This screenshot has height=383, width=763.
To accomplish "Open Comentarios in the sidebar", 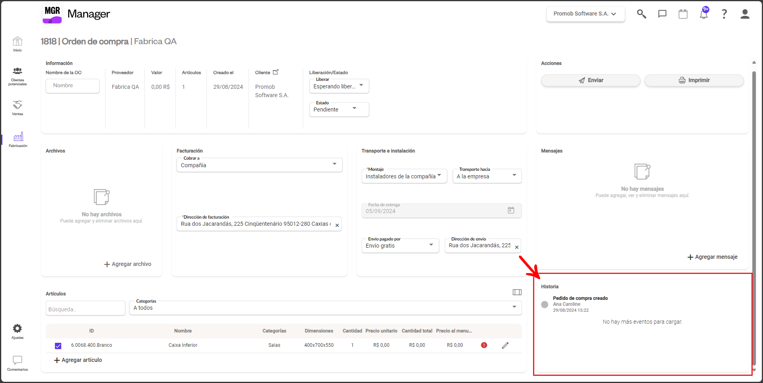I will pos(18,363).
